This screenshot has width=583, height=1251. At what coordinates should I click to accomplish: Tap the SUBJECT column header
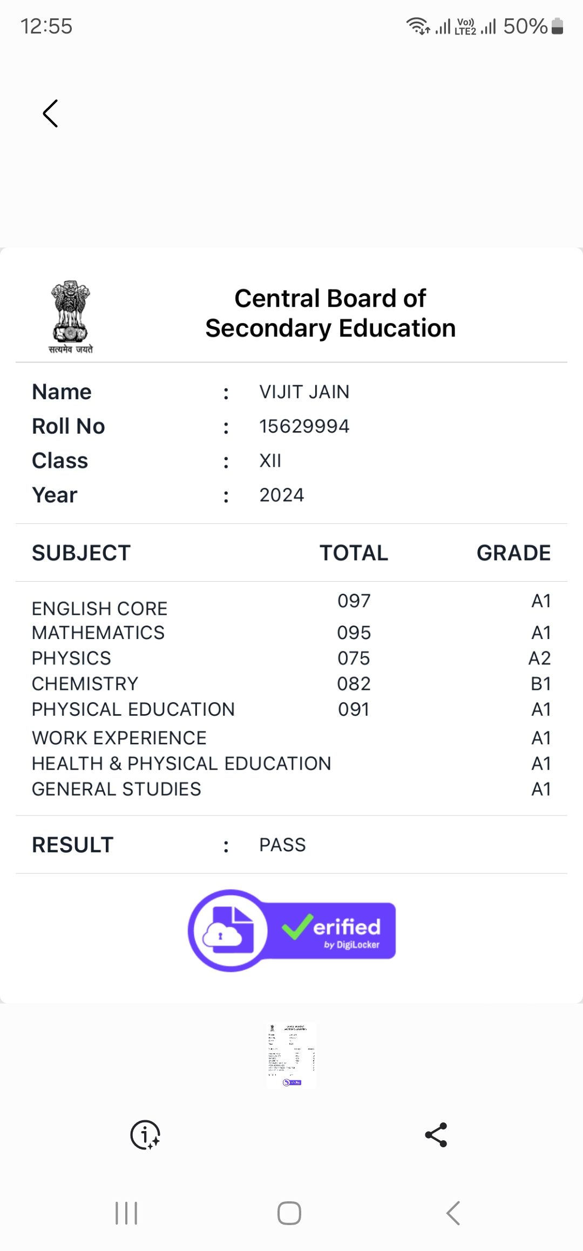pyautogui.click(x=82, y=553)
